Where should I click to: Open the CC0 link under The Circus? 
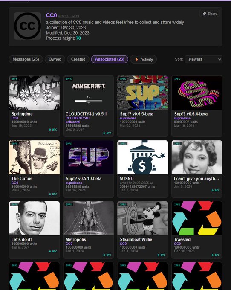(15, 183)
